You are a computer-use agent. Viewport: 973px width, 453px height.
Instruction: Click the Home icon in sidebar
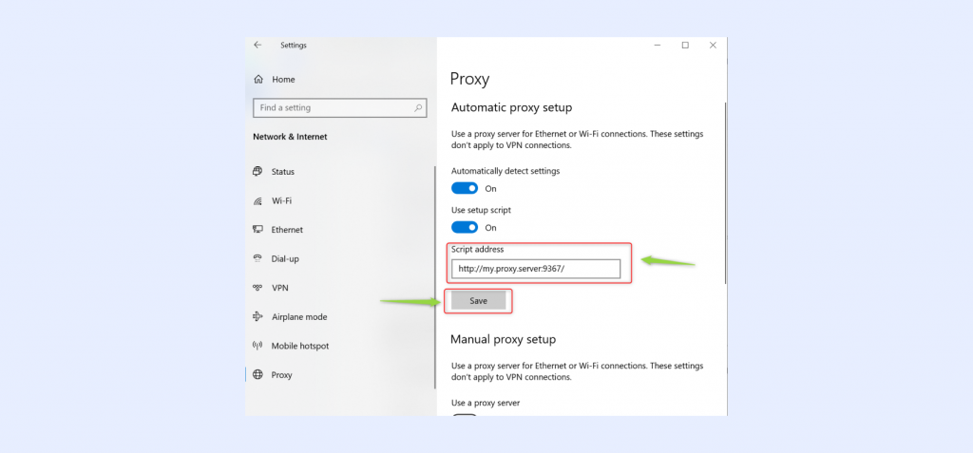click(258, 79)
